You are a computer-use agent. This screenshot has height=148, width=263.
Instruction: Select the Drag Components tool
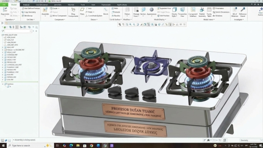[73, 12]
